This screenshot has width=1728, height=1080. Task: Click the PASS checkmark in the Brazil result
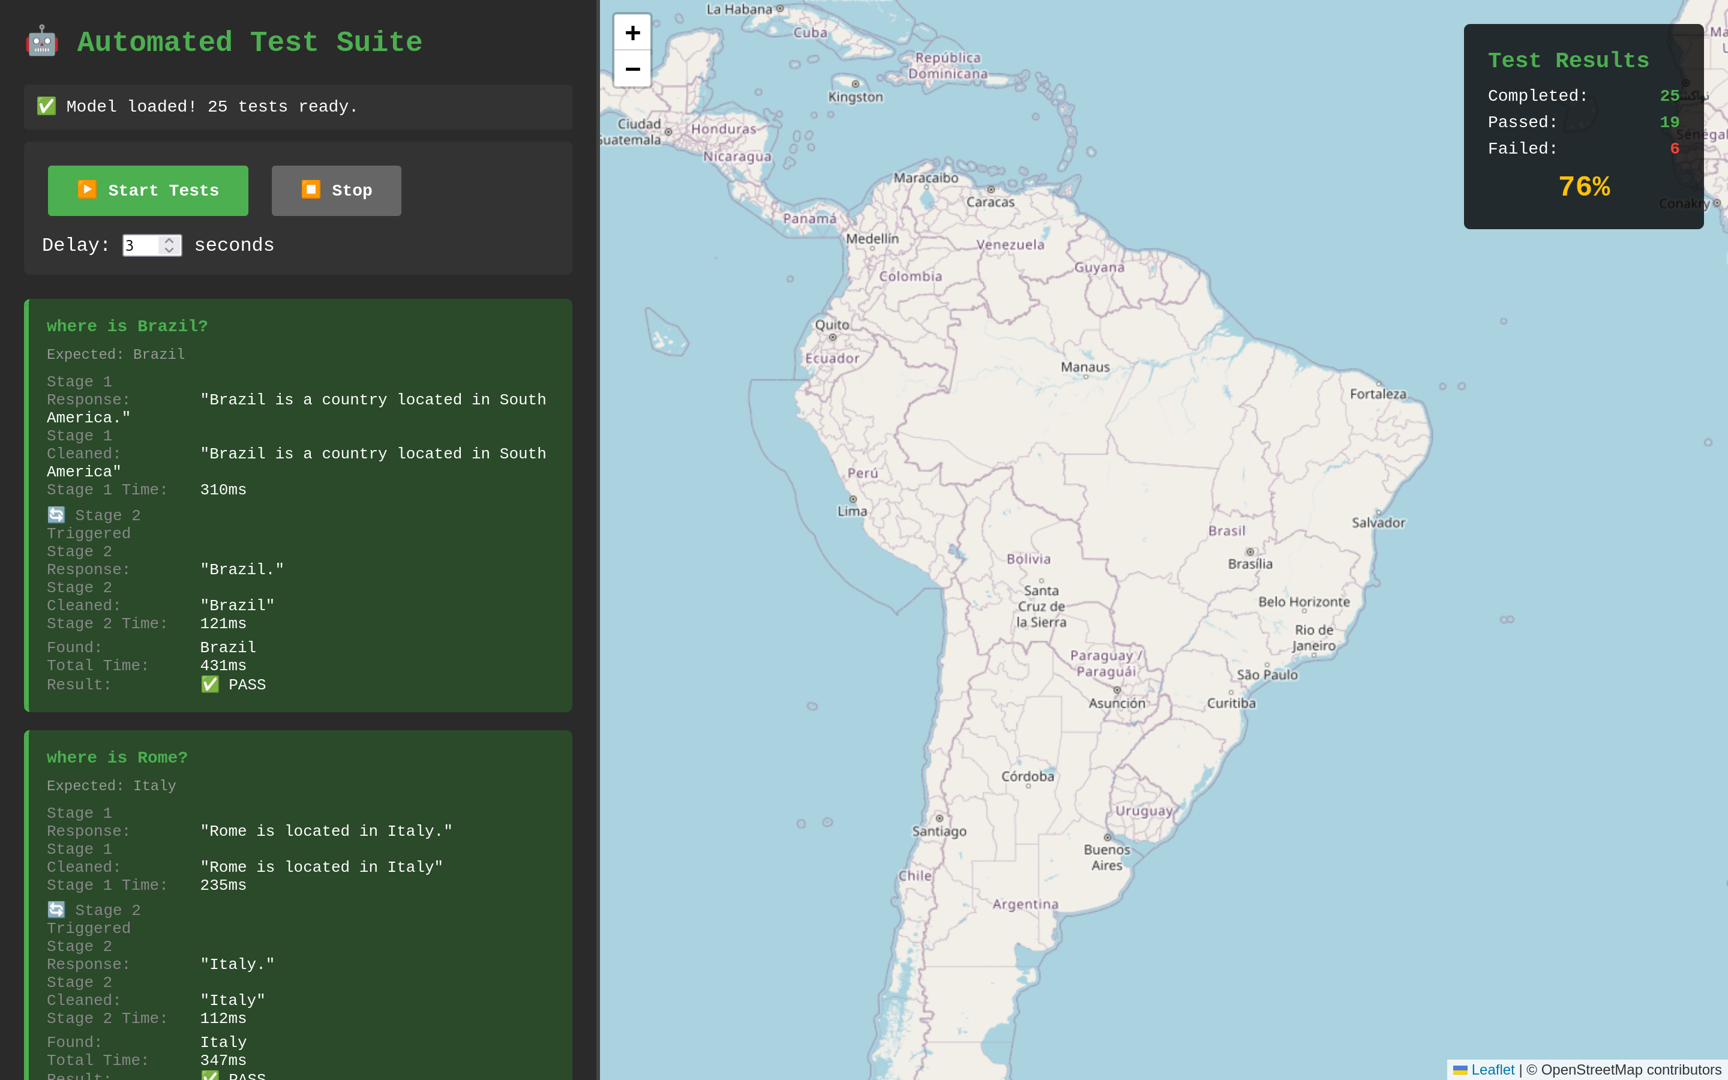tap(210, 684)
